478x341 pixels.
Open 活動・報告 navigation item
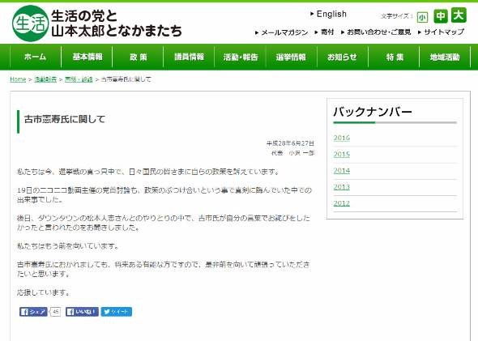[241, 57]
